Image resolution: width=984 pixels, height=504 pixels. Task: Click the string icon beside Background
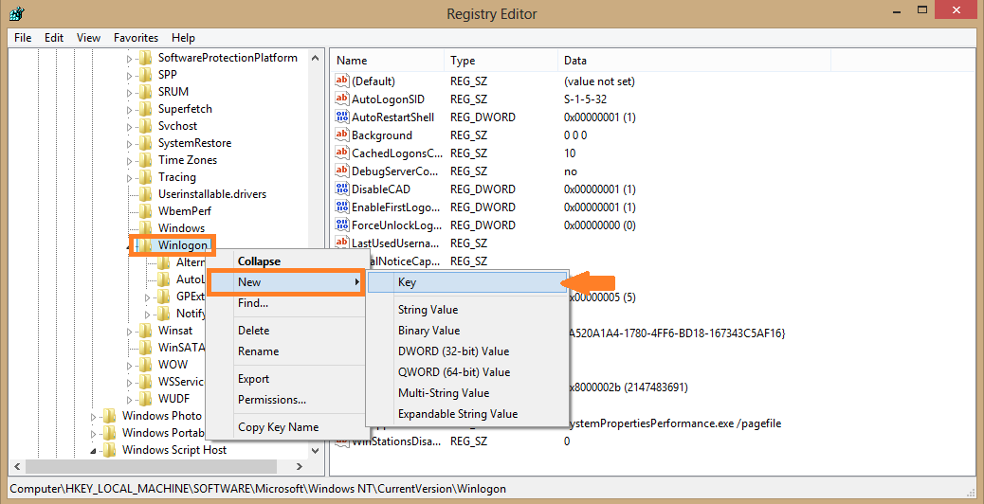pos(342,135)
